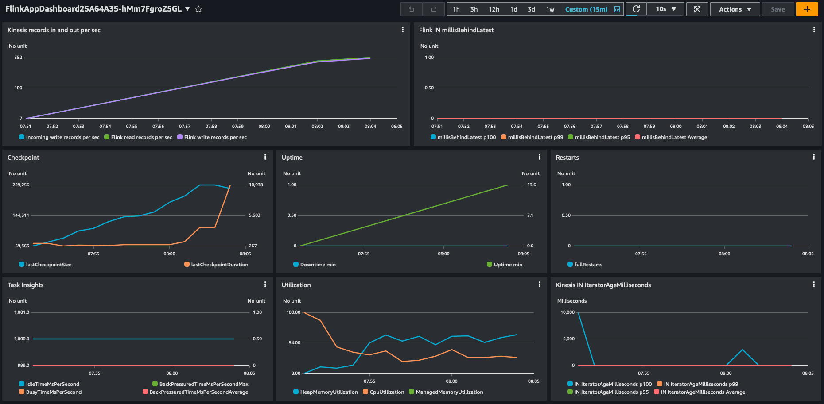Open the Task Insights widget options menu
Screen dimensions: 824x404
pyautogui.click(x=265, y=285)
